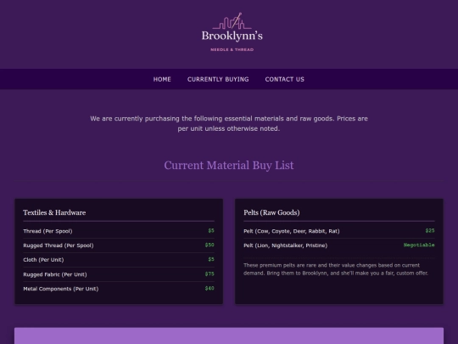Image resolution: width=458 pixels, height=344 pixels.
Task: Click the $75 Rugged Fabric price
Action: pyautogui.click(x=209, y=274)
